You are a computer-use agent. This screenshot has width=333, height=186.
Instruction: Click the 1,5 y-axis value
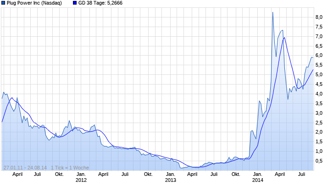pos(319,141)
